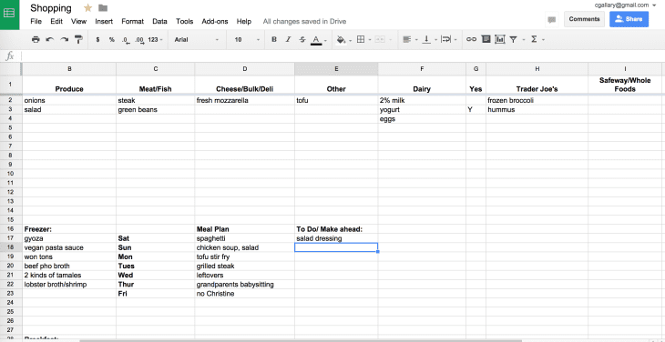The width and height of the screenshot is (665, 342).
Task: Toggle italic formatting
Action: coord(288,39)
